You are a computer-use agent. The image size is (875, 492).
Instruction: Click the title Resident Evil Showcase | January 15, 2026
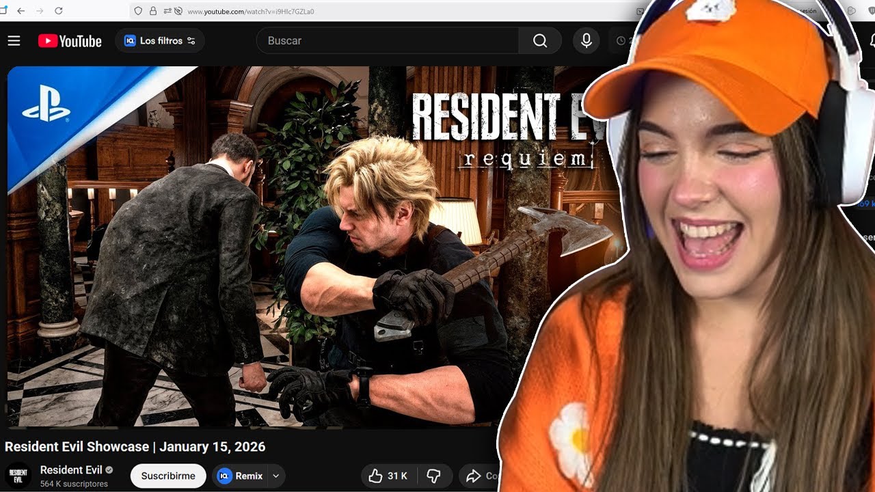(135, 447)
